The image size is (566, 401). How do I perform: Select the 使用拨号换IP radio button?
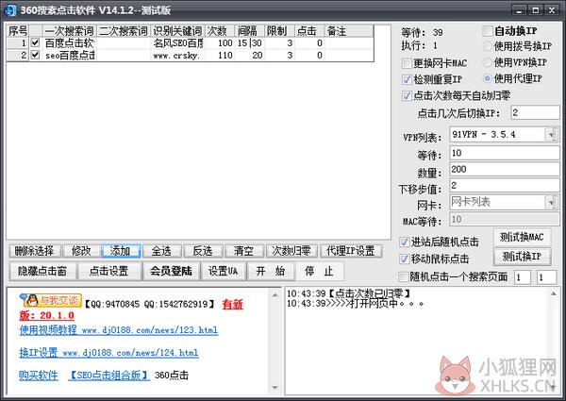coord(488,46)
